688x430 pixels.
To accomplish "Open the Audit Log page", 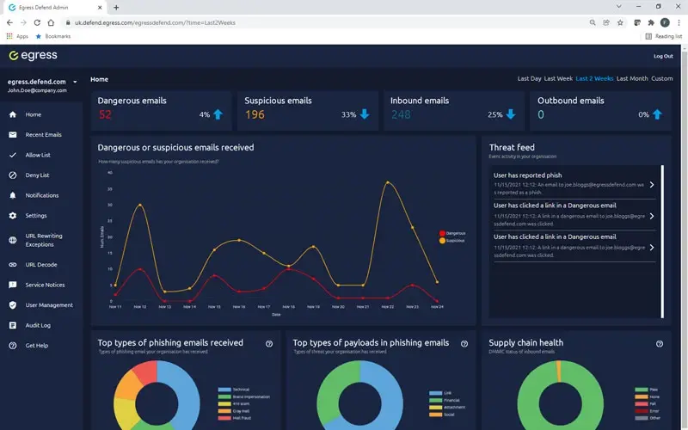I will [38, 326].
